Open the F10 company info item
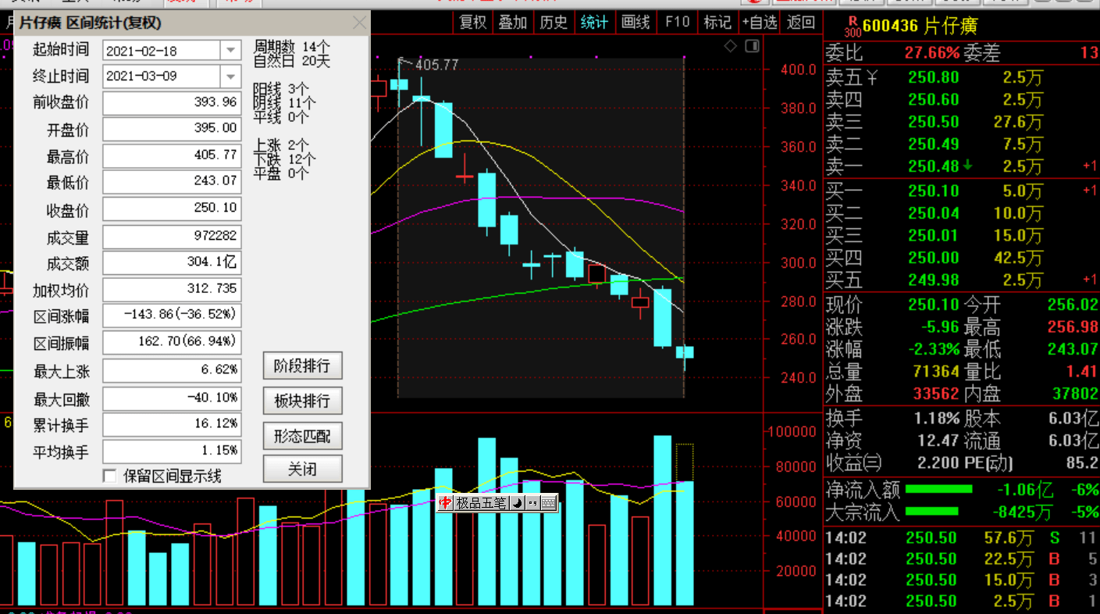Image resolution: width=1100 pixels, height=614 pixels. (x=677, y=22)
